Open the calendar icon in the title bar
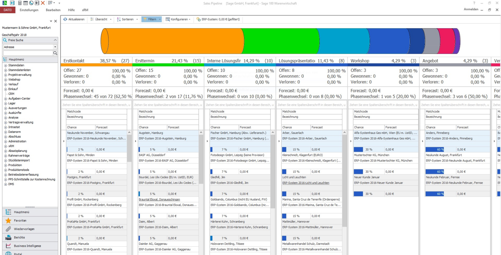Screen dimensions: 501x255 click(26, 3)
